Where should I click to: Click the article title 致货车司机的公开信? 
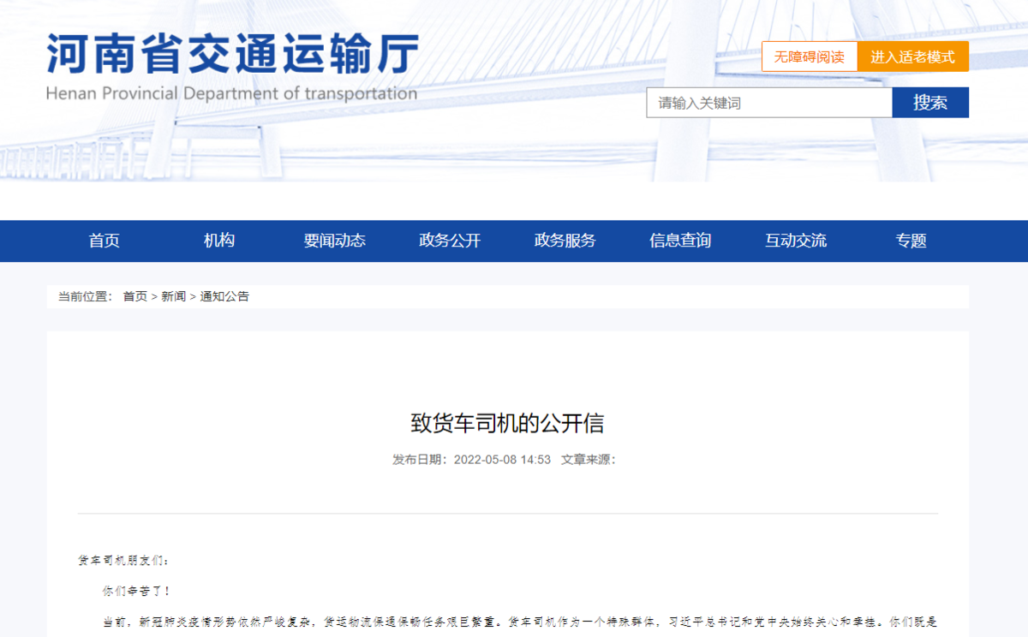click(508, 423)
